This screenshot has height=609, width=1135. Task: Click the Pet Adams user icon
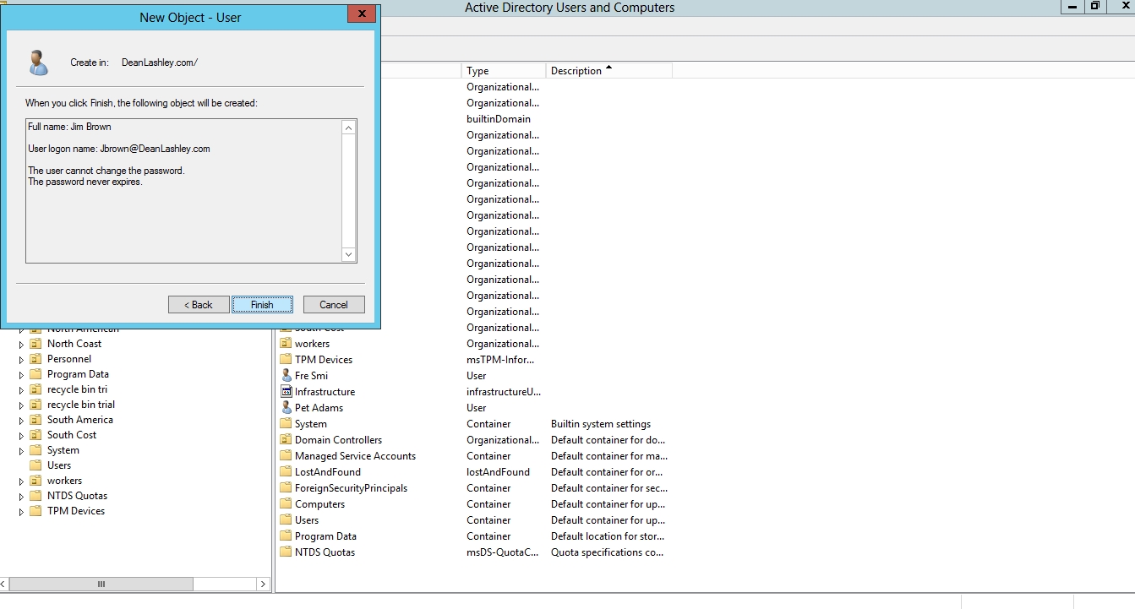(286, 408)
